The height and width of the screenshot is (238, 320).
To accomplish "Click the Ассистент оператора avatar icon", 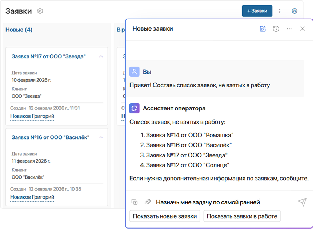I will click(x=134, y=108).
